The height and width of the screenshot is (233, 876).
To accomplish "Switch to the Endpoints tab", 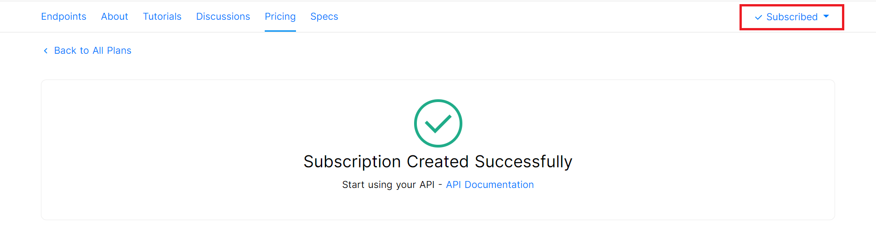I will (x=63, y=17).
